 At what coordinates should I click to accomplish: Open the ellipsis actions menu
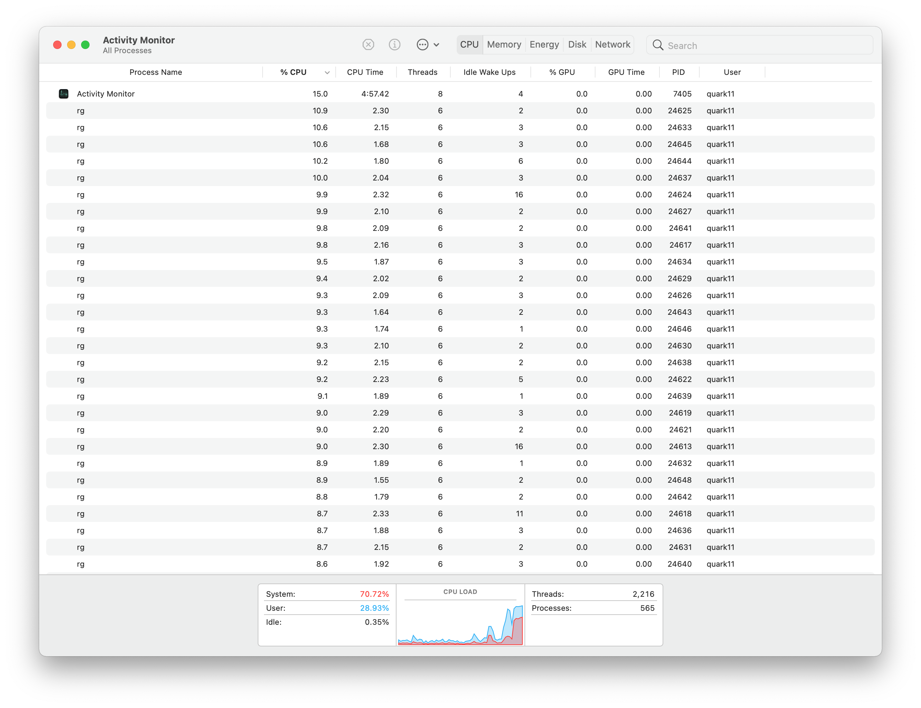coord(428,44)
